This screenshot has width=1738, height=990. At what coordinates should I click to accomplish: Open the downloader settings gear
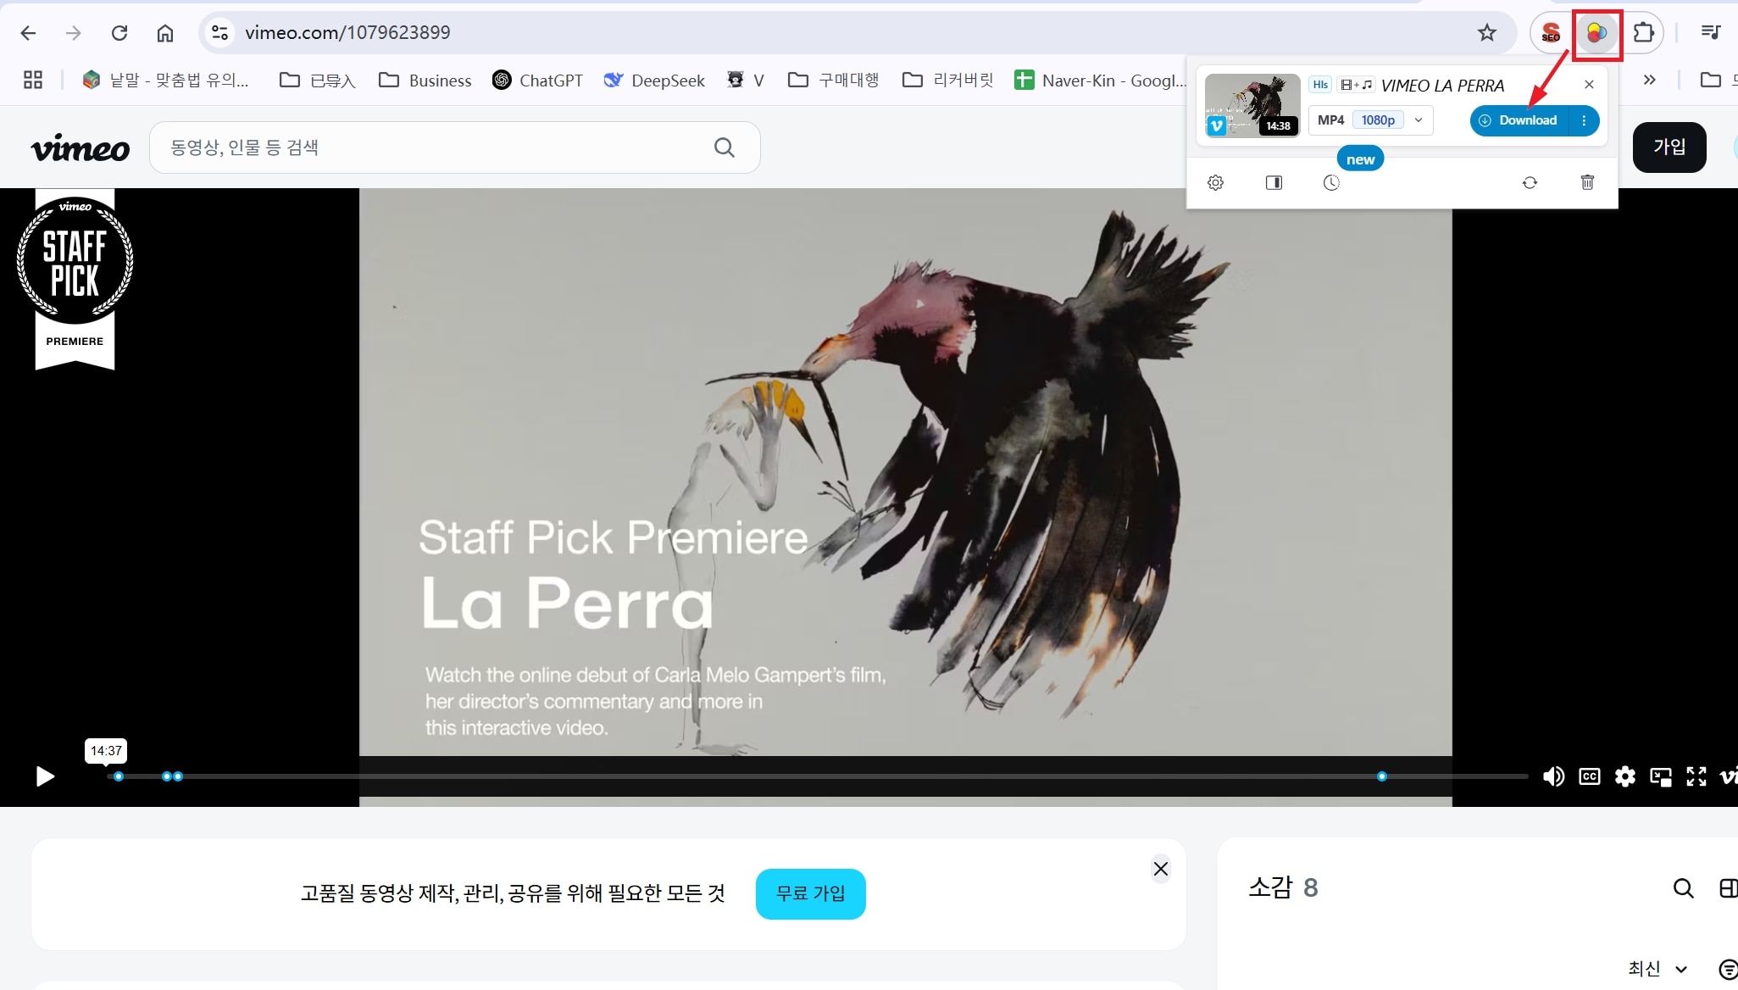[x=1215, y=182]
